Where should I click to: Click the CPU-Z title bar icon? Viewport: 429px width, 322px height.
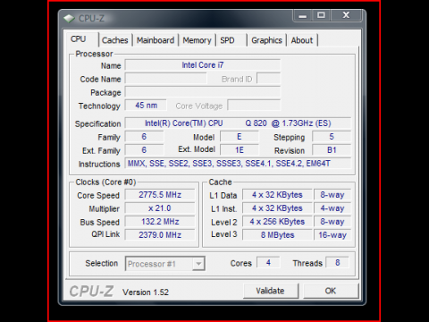69,19
